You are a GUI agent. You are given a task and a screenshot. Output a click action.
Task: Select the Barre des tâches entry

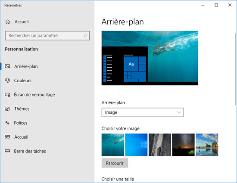point(30,151)
